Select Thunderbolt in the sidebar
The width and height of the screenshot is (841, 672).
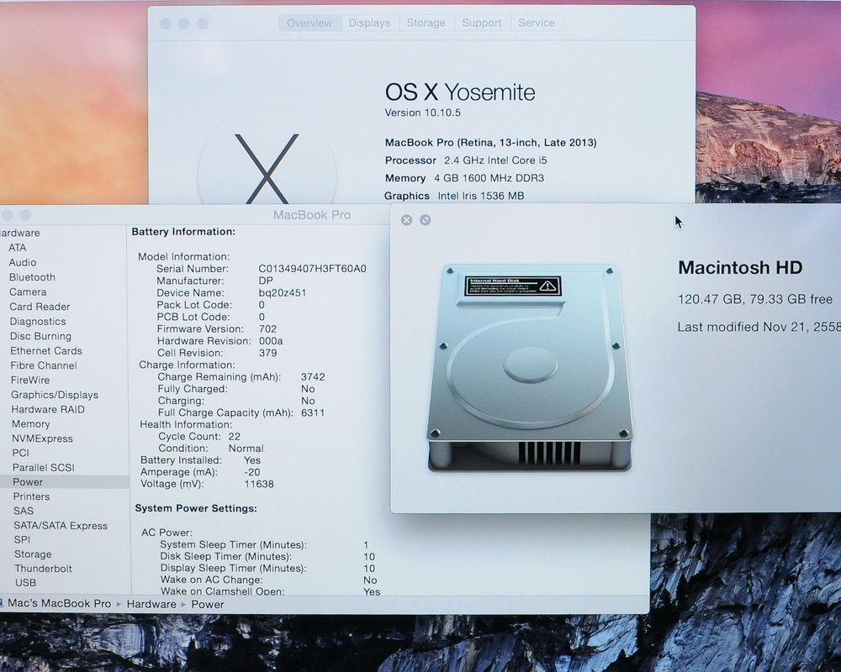[x=43, y=569]
